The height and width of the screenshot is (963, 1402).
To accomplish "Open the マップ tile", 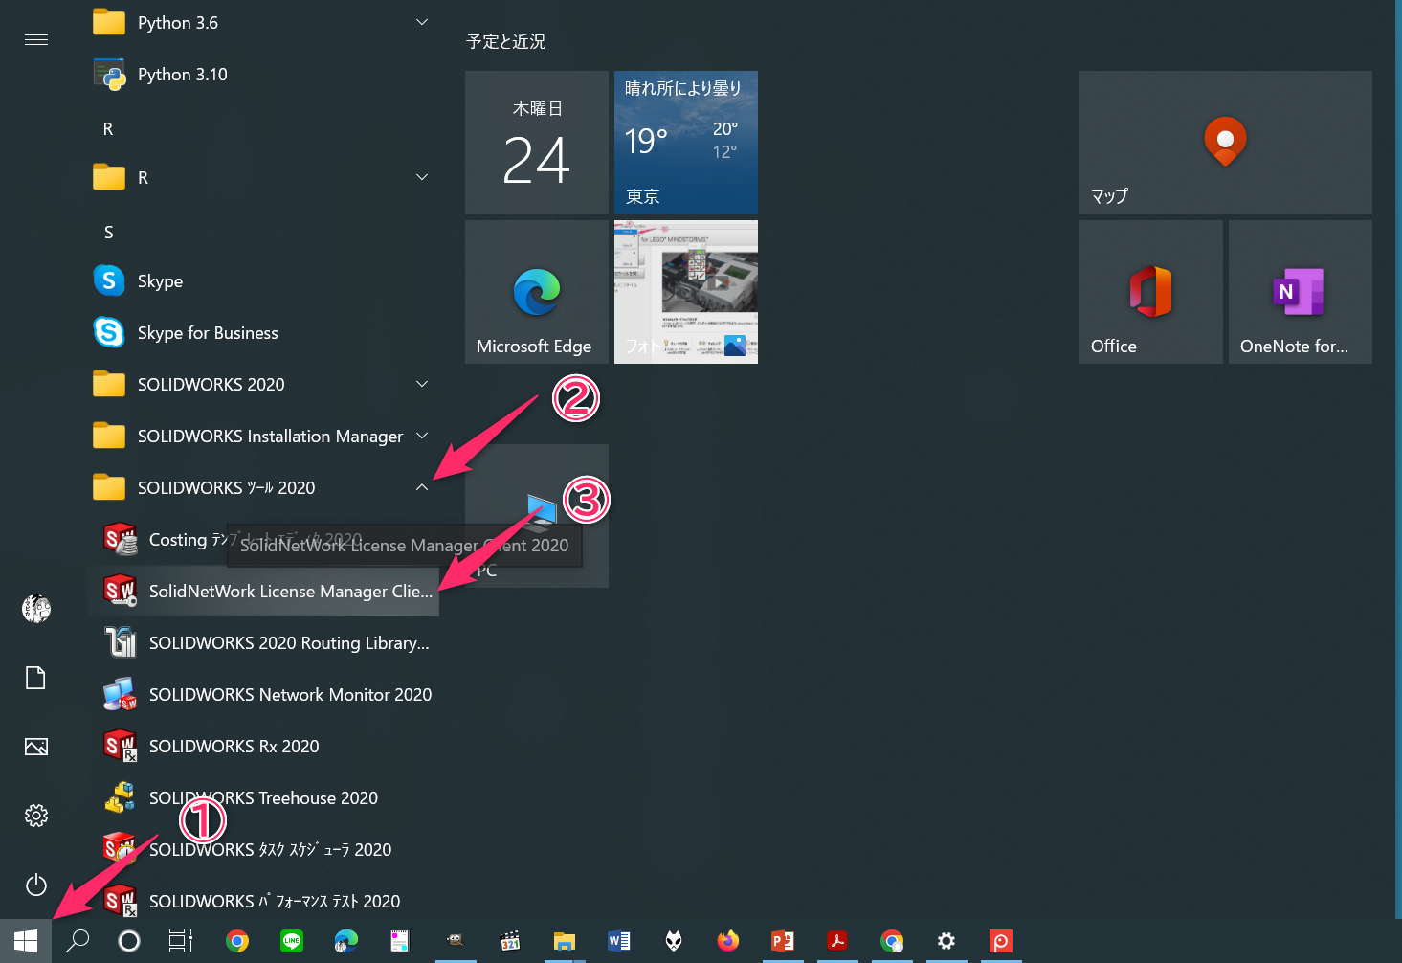I will (x=1226, y=143).
